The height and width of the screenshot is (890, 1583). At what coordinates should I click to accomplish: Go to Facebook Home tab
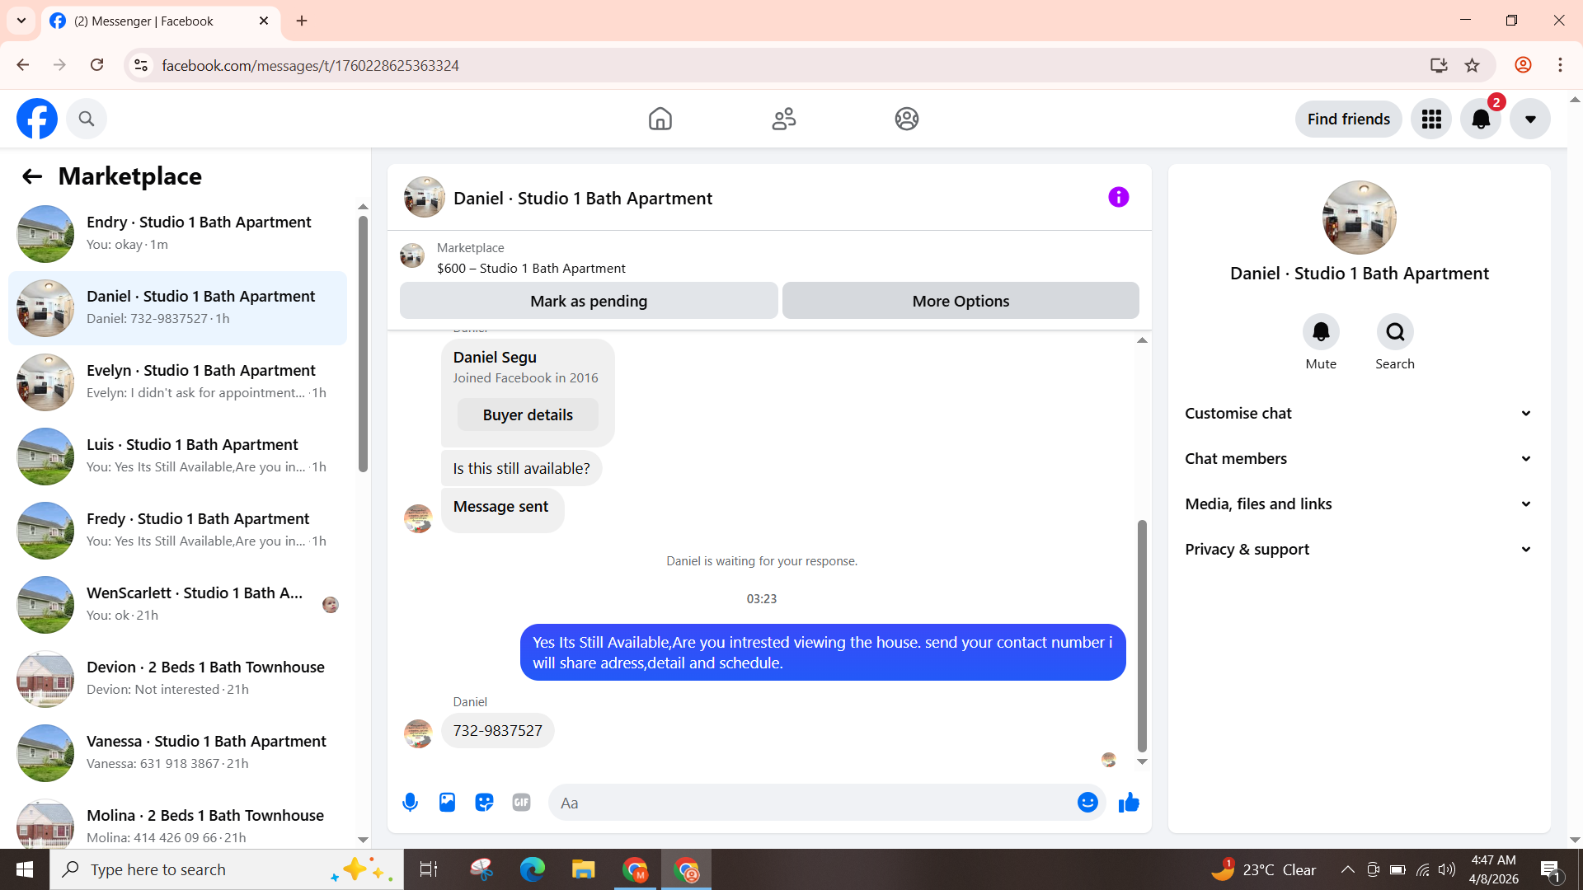[660, 119]
